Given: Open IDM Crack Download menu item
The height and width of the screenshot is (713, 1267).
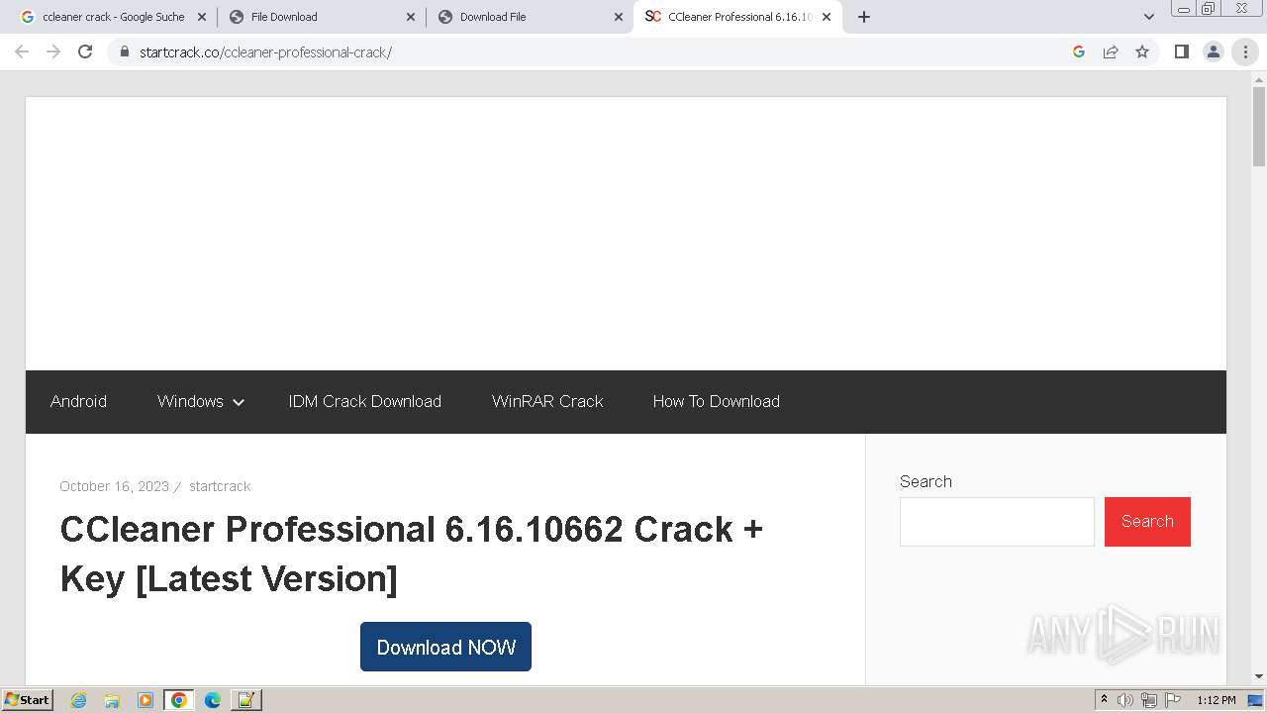Looking at the screenshot, I should coord(364,401).
